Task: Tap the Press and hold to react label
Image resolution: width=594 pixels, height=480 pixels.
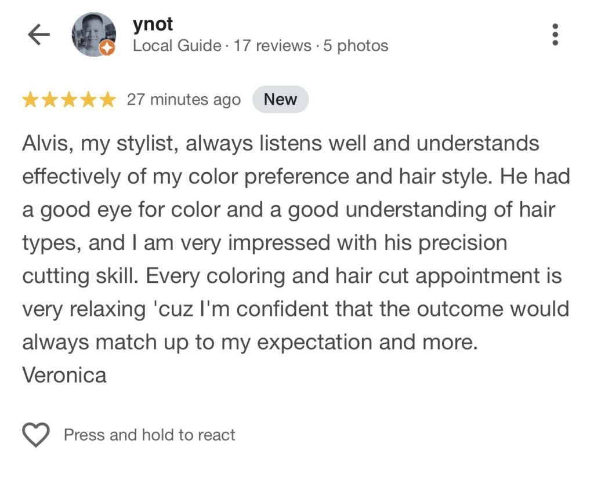Action: pos(149,435)
